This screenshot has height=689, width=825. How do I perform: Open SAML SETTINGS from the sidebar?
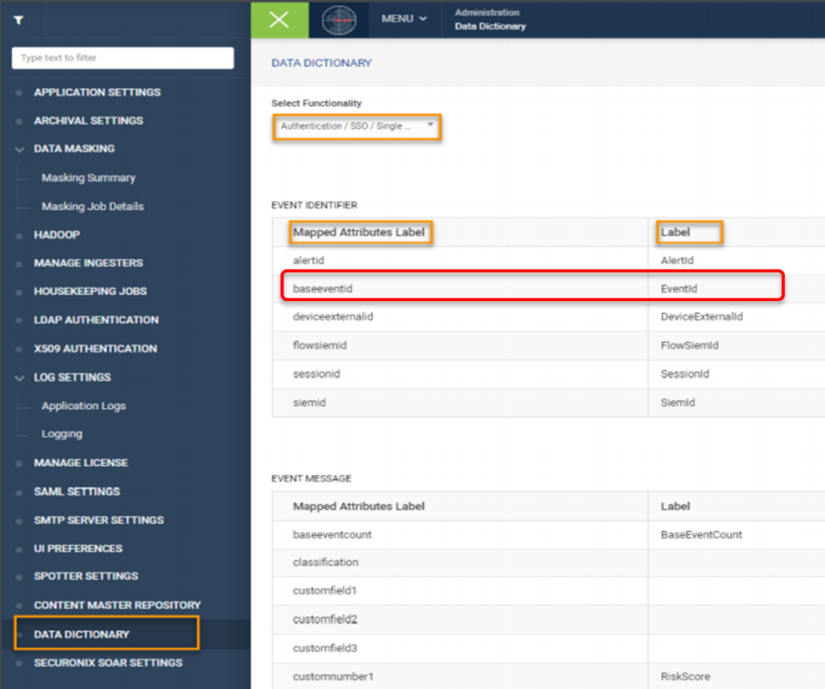pos(76,491)
